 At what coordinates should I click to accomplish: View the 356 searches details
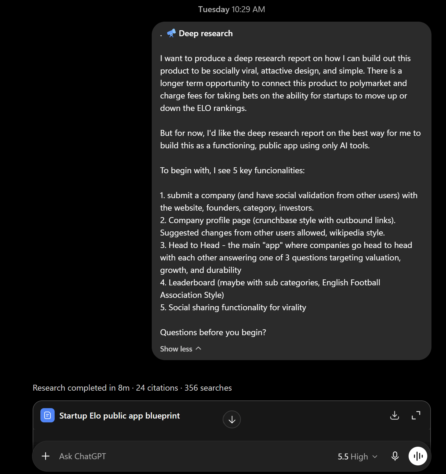208,388
